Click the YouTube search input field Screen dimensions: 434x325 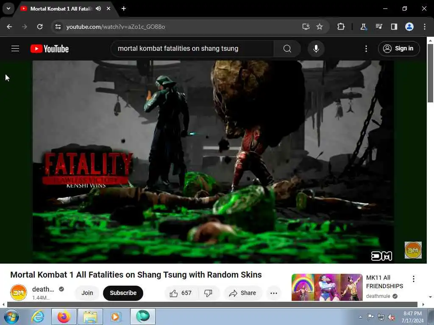tap(192, 49)
